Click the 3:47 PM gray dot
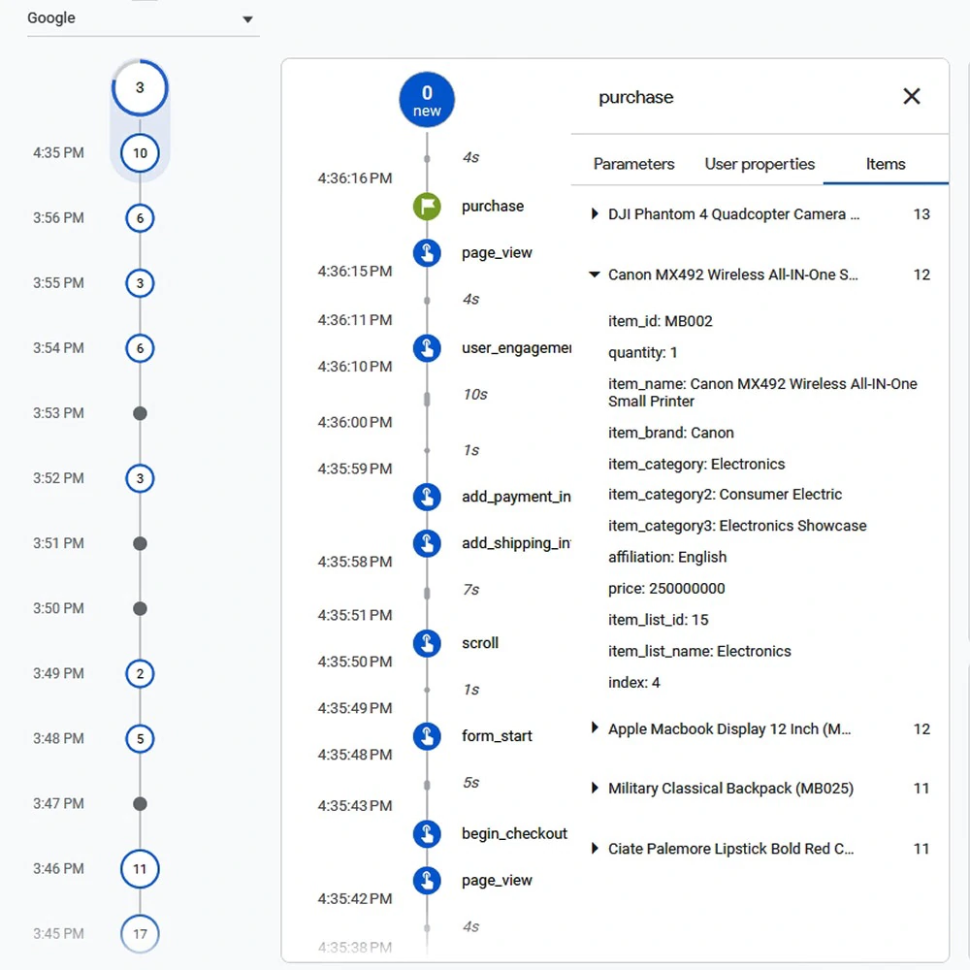Image resolution: width=970 pixels, height=970 pixels. pyautogui.click(x=140, y=803)
